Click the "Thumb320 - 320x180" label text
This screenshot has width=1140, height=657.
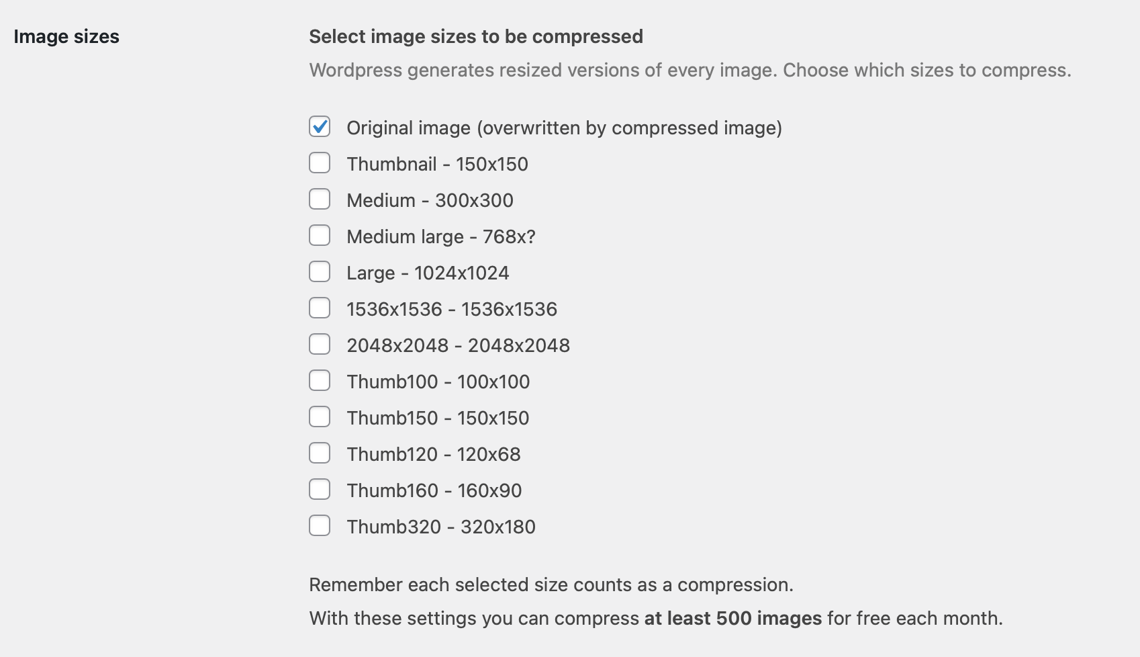(x=440, y=527)
